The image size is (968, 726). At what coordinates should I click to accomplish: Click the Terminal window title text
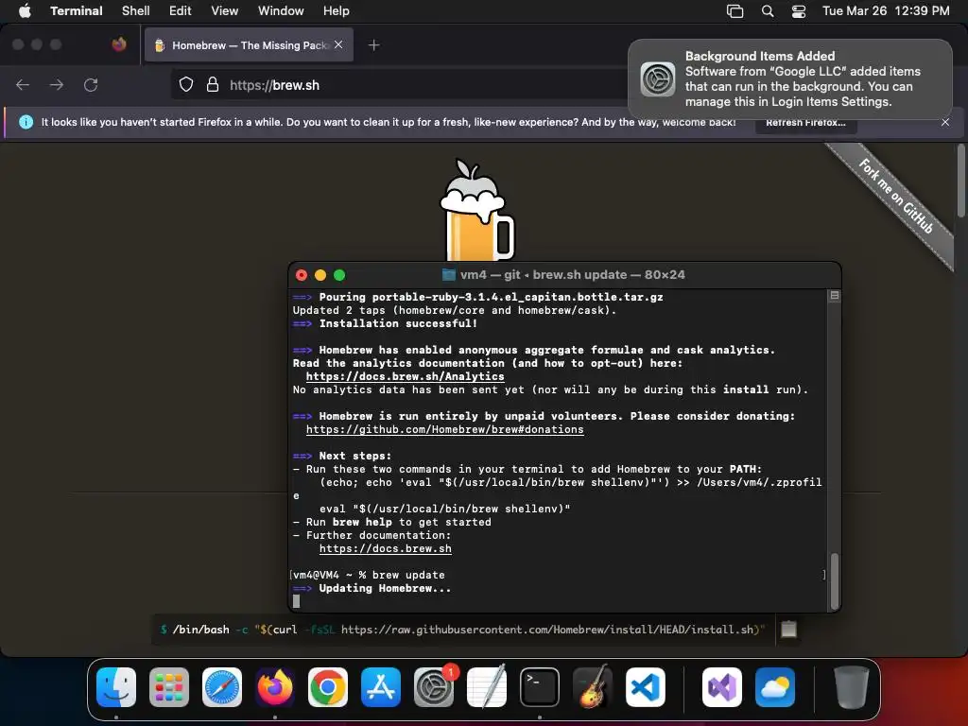pos(572,275)
